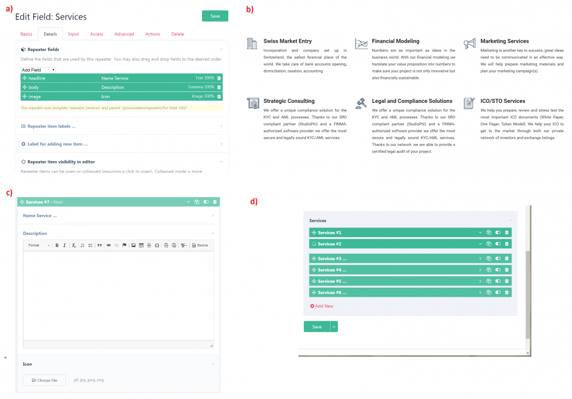
Task: Select the italic icon in the editor toolbar
Action: point(64,245)
